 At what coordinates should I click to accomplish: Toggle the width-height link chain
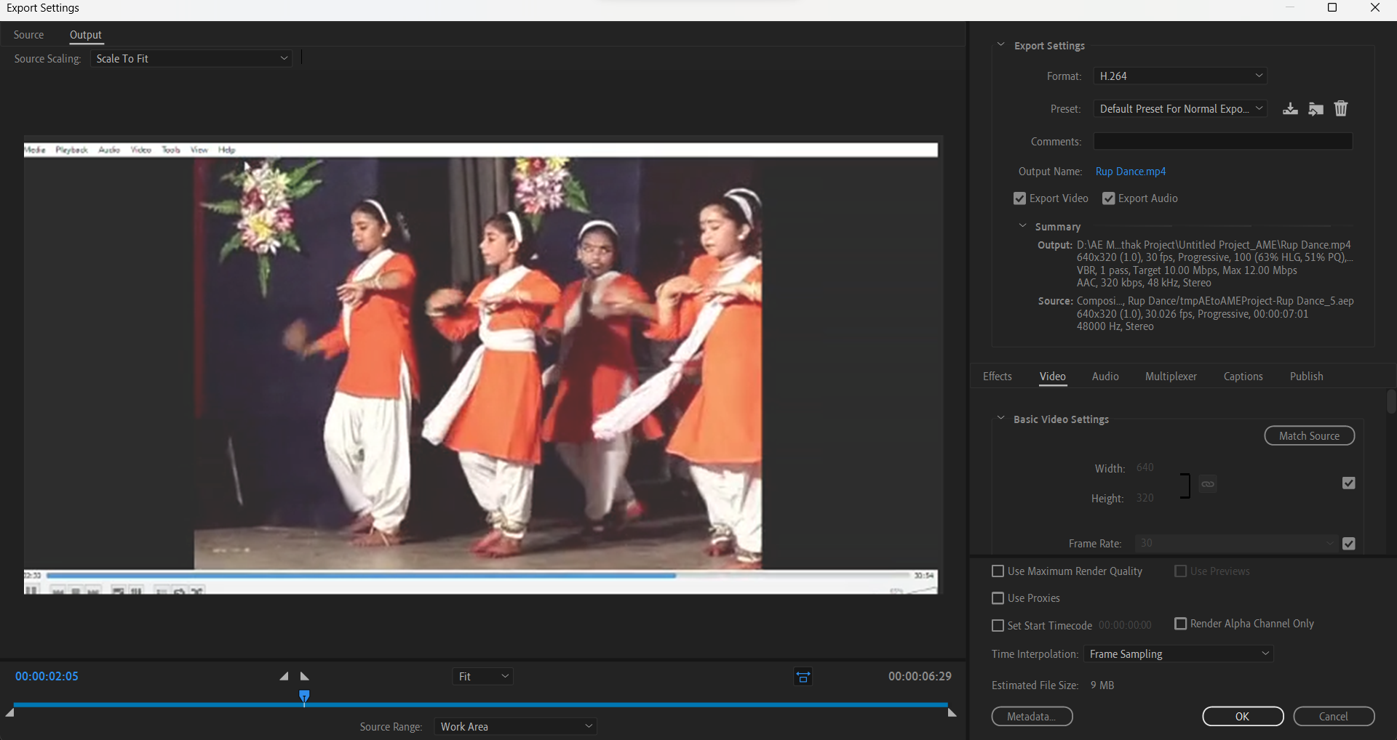click(x=1209, y=484)
